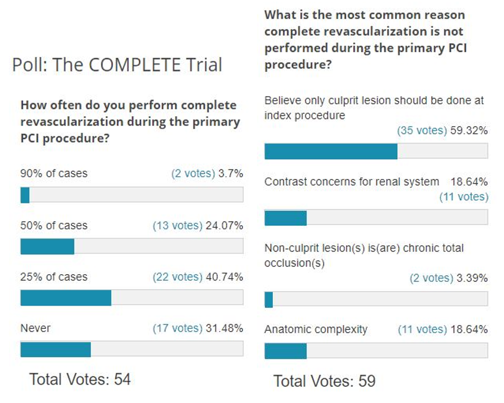Click "(2 votes)" next to 90% of cases
Image resolution: width=504 pixels, height=403 pixels.
point(193,174)
